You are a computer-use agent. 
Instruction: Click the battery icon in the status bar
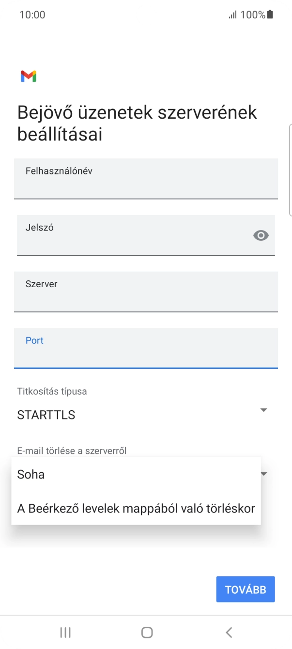click(270, 15)
